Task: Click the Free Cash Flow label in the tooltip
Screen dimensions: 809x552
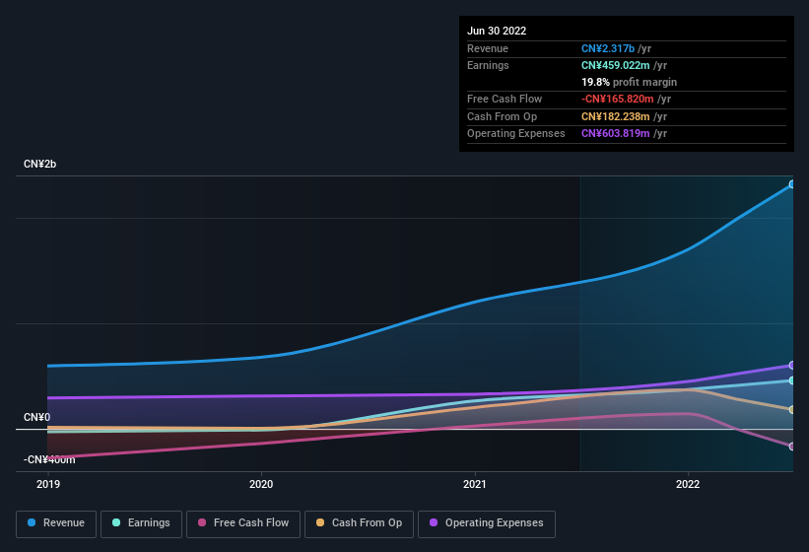Action: pos(505,99)
